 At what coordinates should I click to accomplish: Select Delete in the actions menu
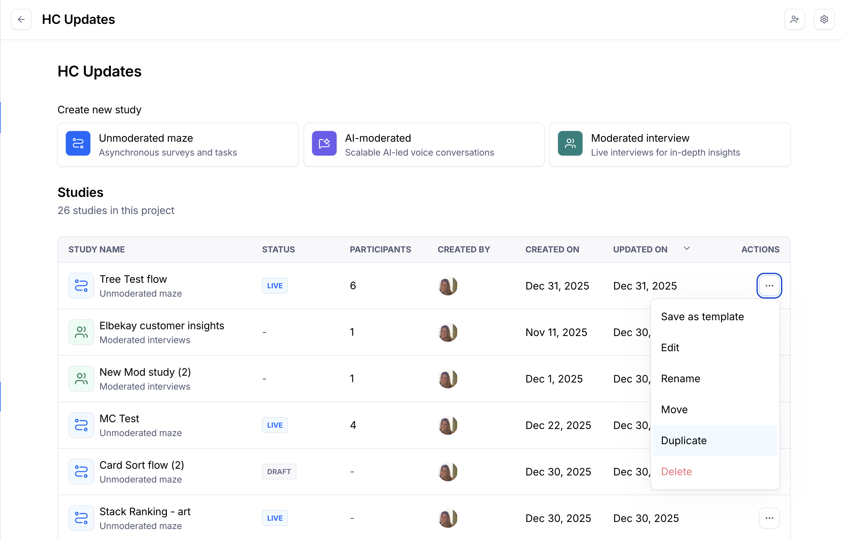676,472
